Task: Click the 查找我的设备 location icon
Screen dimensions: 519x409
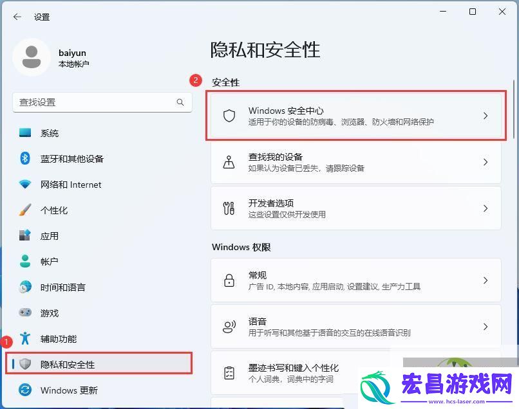Action: (229, 162)
